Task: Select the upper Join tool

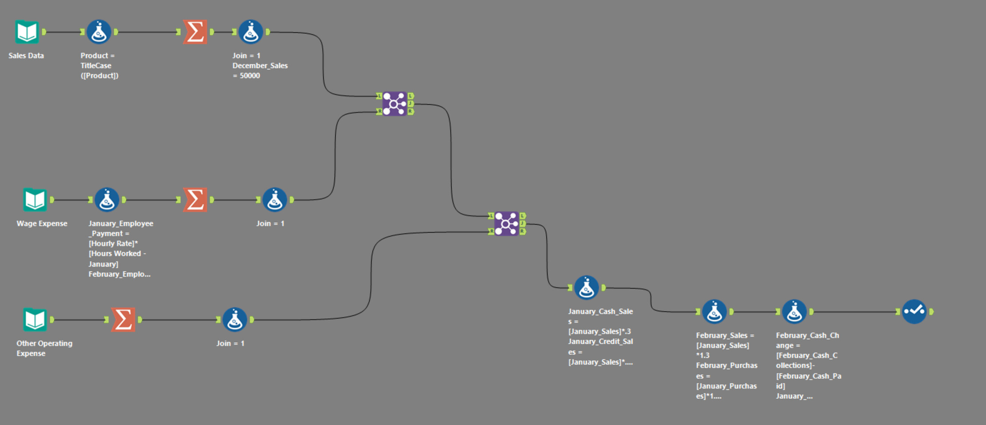Action: [x=394, y=104]
